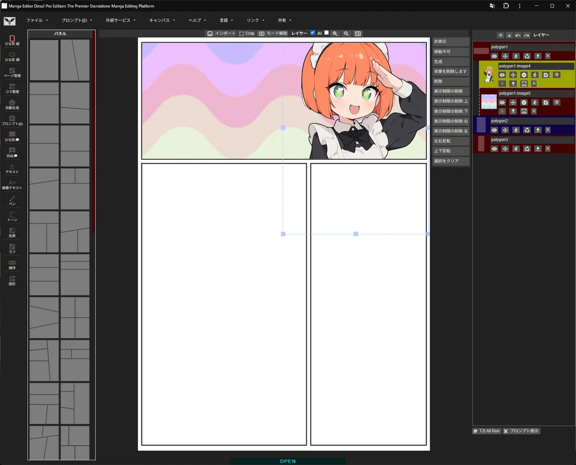Open the キャンバス menu
The width and height of the screenshot is (576, 465).
coord(162,21)
